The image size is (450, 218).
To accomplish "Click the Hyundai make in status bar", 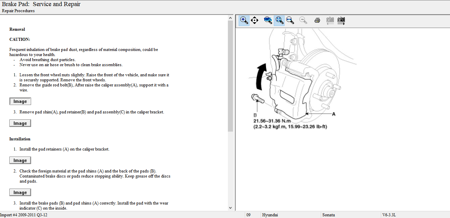I will 270,215.
